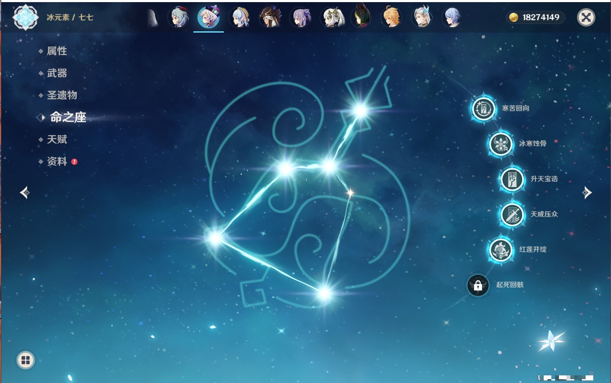Go to the next character with right arrow

coord(587,193)
